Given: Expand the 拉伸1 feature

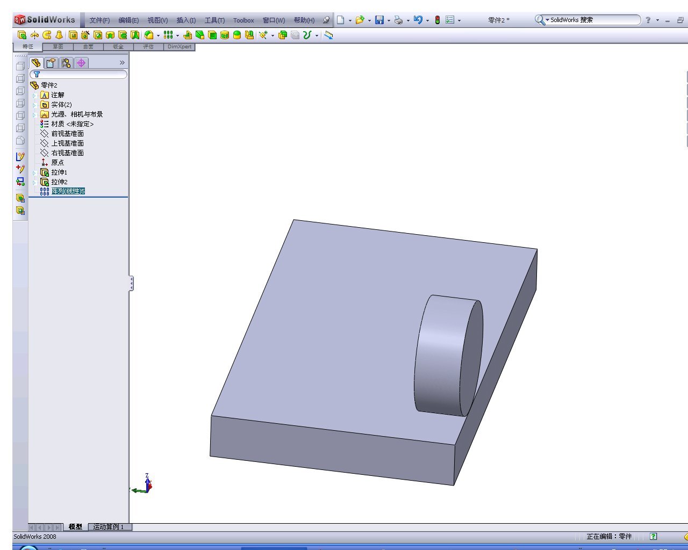Looking at the screenshot, I should (x=34, y=173).
